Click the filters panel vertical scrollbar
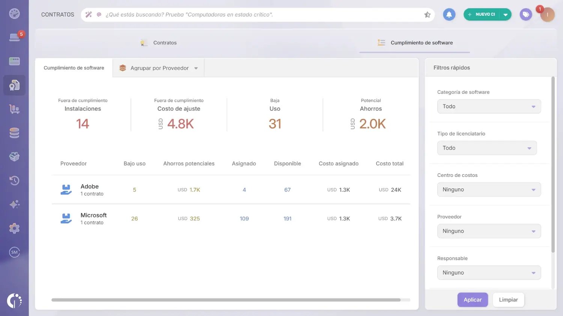The width and height of the screenshot is (563, 316). pos(553,165)
